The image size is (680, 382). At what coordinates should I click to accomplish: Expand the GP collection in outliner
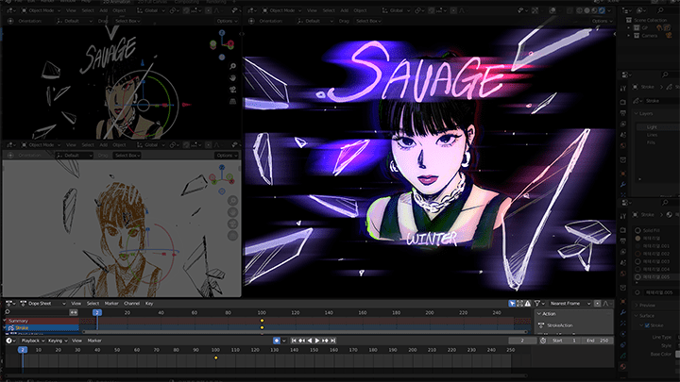click(628, 27)
